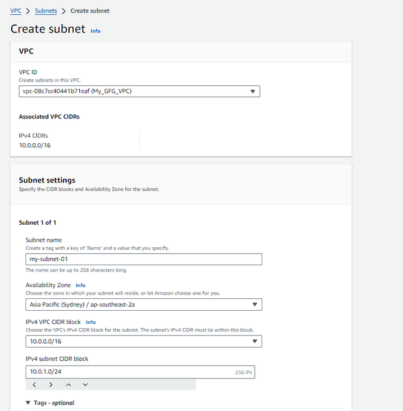This screenshot has width=403, height=411.
Task: Go to VPC in the breadcrumb
Action: click(16, 11)
